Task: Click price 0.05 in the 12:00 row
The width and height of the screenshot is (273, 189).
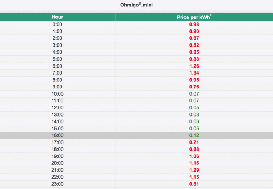Action: click(194, 108)
